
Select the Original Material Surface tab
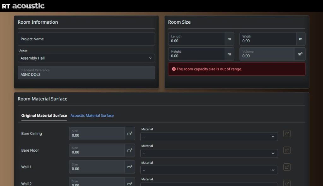click(44, 116)
